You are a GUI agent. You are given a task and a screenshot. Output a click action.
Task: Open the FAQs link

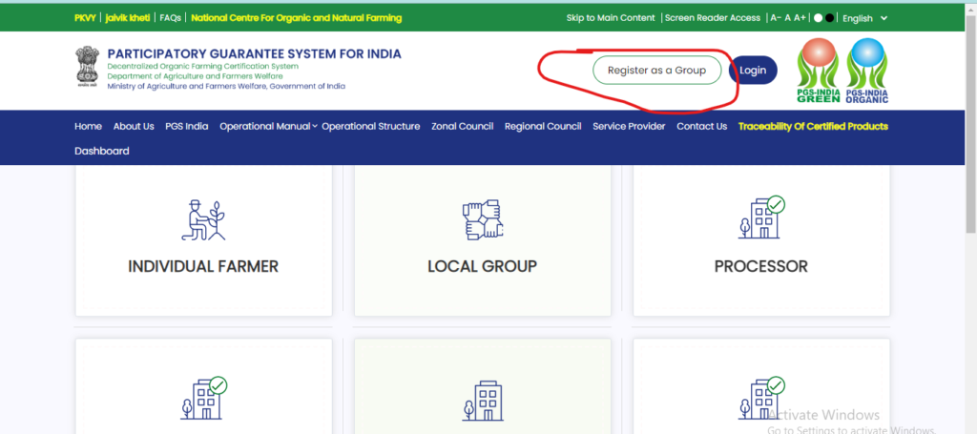pyautogui.click(x=170, y=18)
